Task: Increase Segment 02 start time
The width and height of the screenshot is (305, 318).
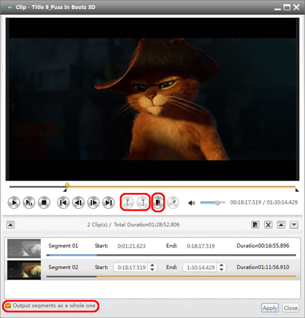Action: (x=152, y=265)
